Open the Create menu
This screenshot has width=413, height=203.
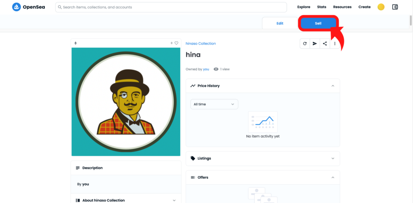point(365,7)
